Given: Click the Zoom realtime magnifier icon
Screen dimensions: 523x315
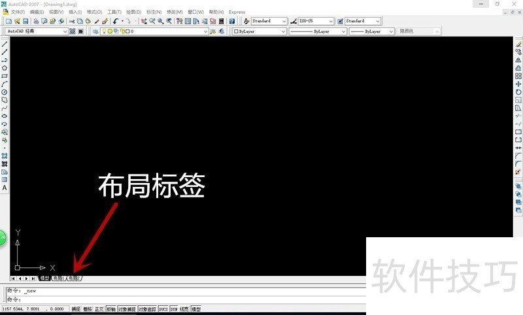Looking at the screenshot, I should click(152, 21).
